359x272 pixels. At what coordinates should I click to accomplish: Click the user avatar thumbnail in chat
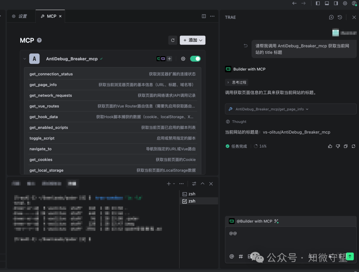[336, 33]
